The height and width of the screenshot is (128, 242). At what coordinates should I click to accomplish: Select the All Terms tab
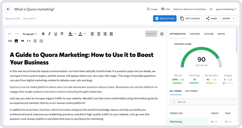pyautogui.click(x=176, y=91)
